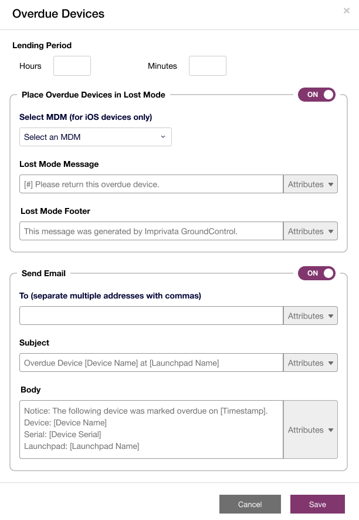Click the Hours input field
359x520 pixels.
(72, 66)
